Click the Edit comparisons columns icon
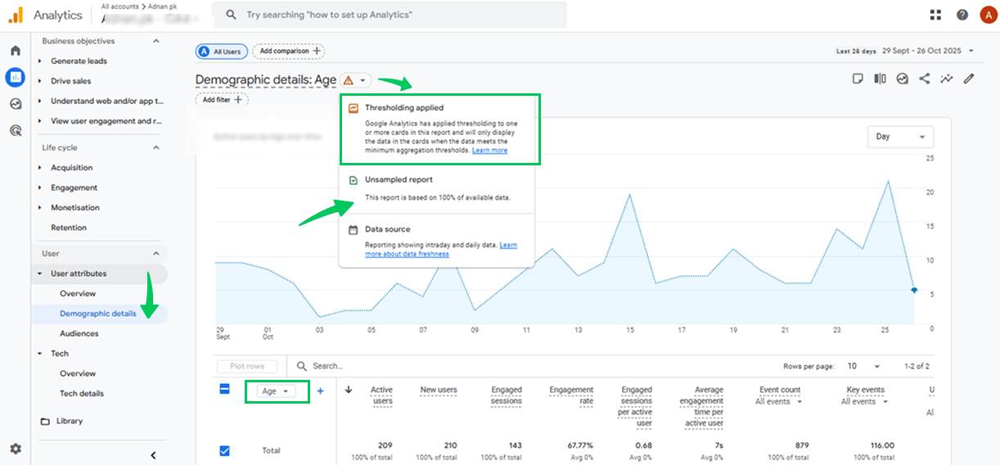 coord(880,79)
